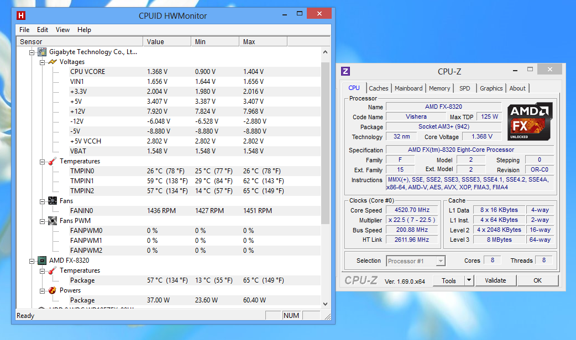The image size is (576, 340).
Task: Click the fan icon next to Fans
Action: click(x=53, y=200)
